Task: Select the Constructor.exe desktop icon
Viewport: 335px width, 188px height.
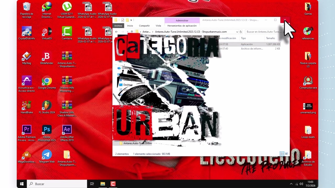Action: pyautogui.click(x=308, y=83)
